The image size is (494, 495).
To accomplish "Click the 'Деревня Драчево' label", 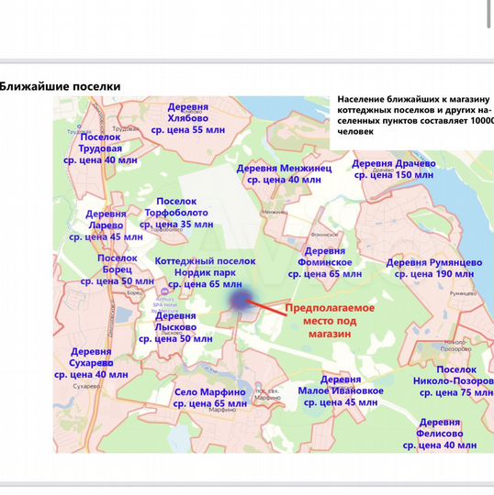I will point(394,163).
